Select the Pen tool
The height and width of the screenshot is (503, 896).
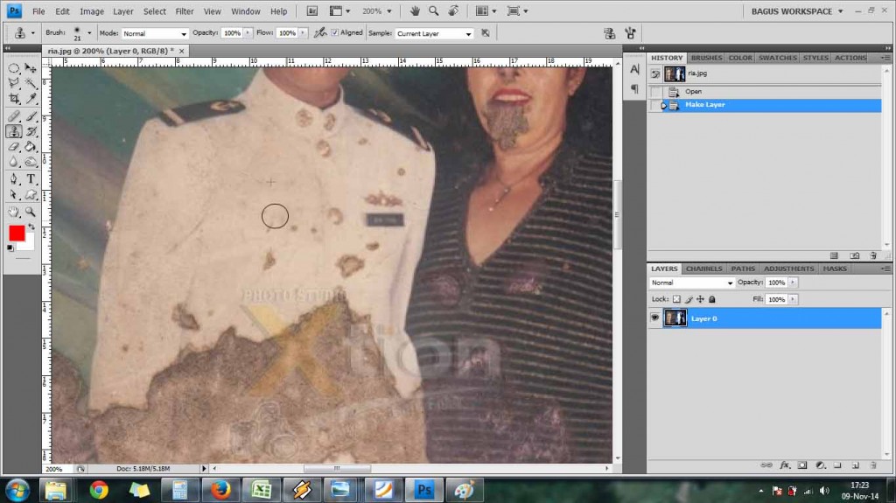(x=14, y=179)
